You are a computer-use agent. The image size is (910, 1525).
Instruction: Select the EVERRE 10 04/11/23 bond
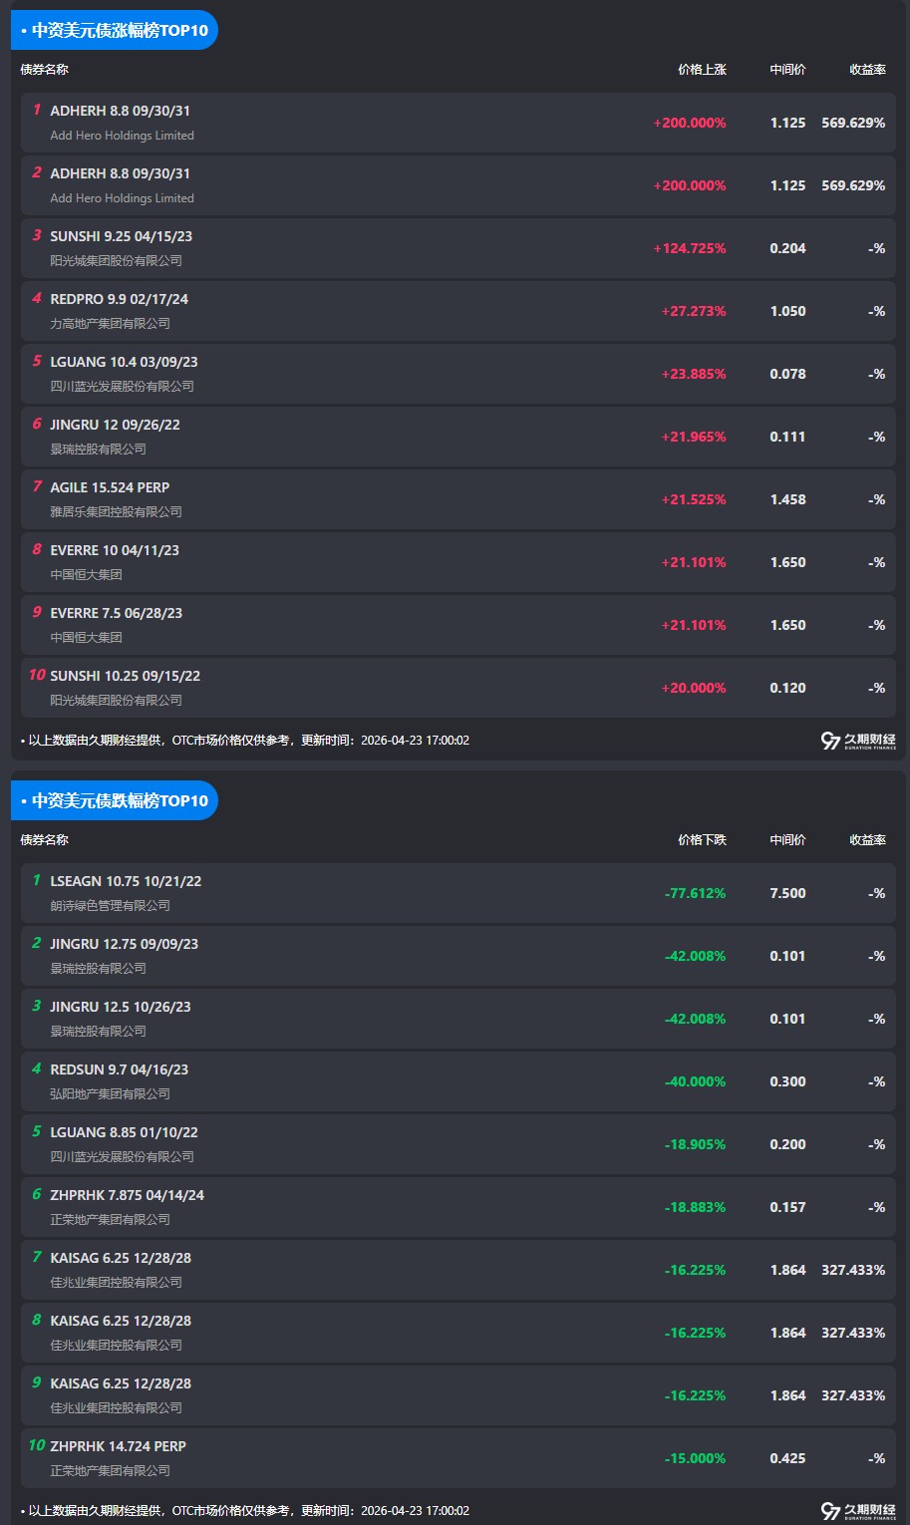[x=115, y=551]
